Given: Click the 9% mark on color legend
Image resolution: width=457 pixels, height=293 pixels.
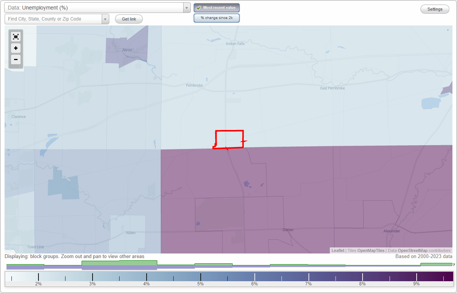Looking at the screenshot, I should point(416,284).
